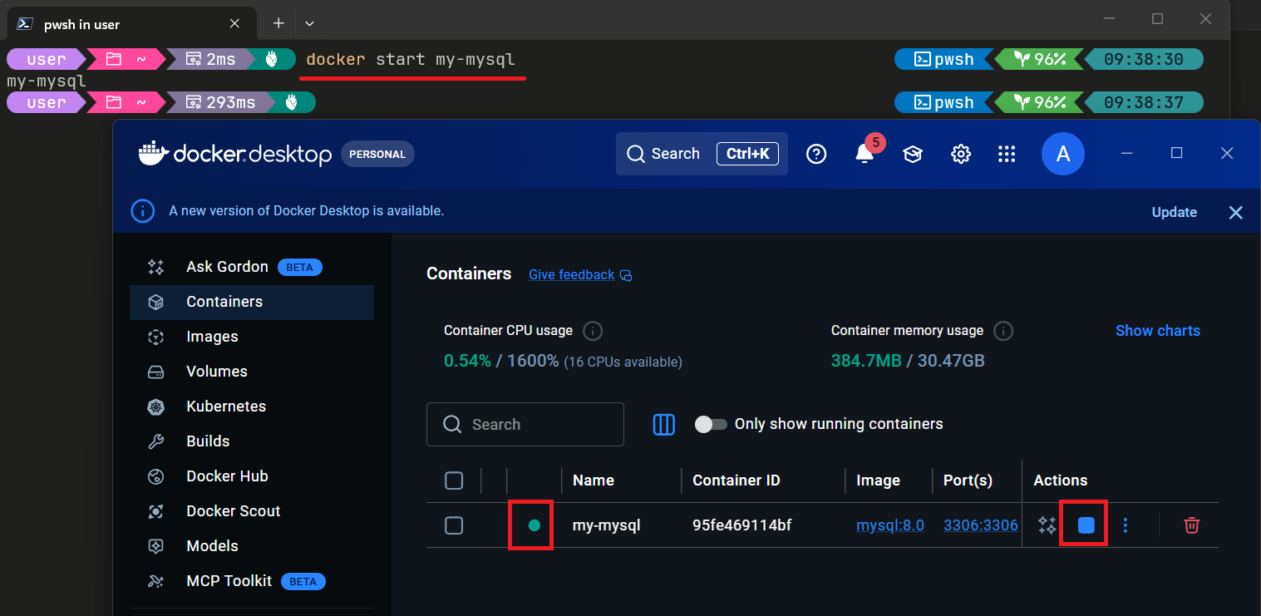Click info icon next to Container CPU usage
The width and height of the screenshot is (1261, 616).
tap(593, 331)
